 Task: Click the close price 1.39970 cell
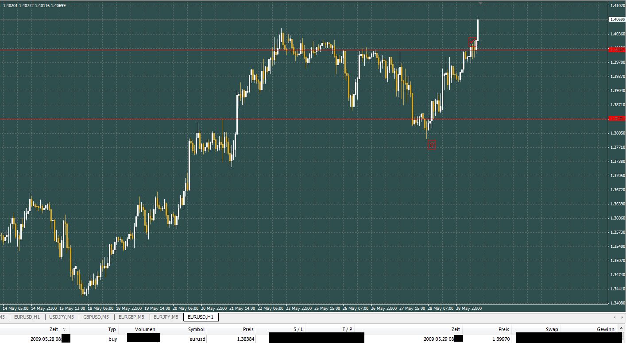click(501, 339)
